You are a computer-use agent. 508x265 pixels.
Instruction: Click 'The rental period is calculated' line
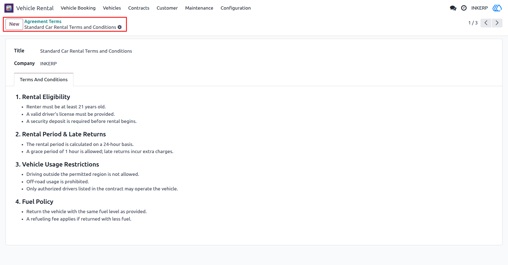coord(80,144)
